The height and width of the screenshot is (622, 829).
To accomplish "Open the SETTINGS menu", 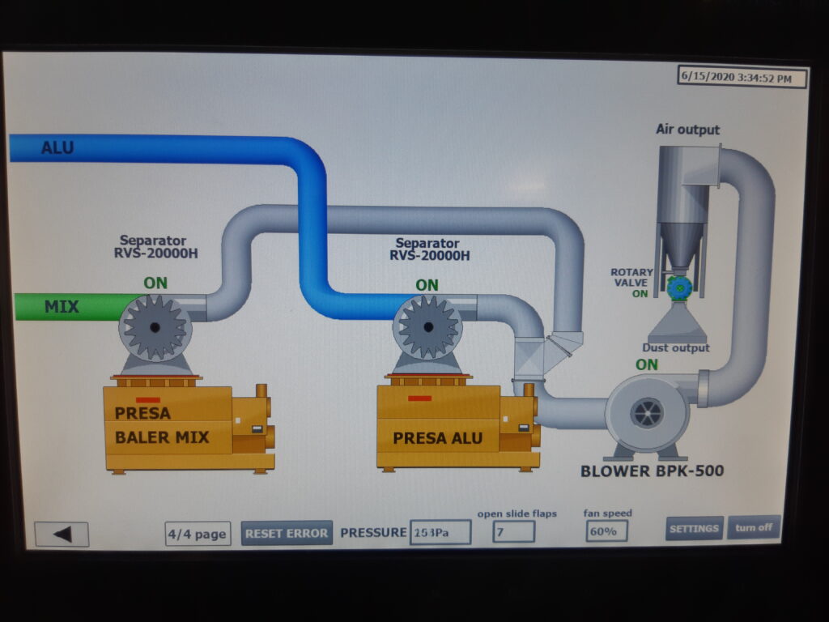I will tap(694, 528).
